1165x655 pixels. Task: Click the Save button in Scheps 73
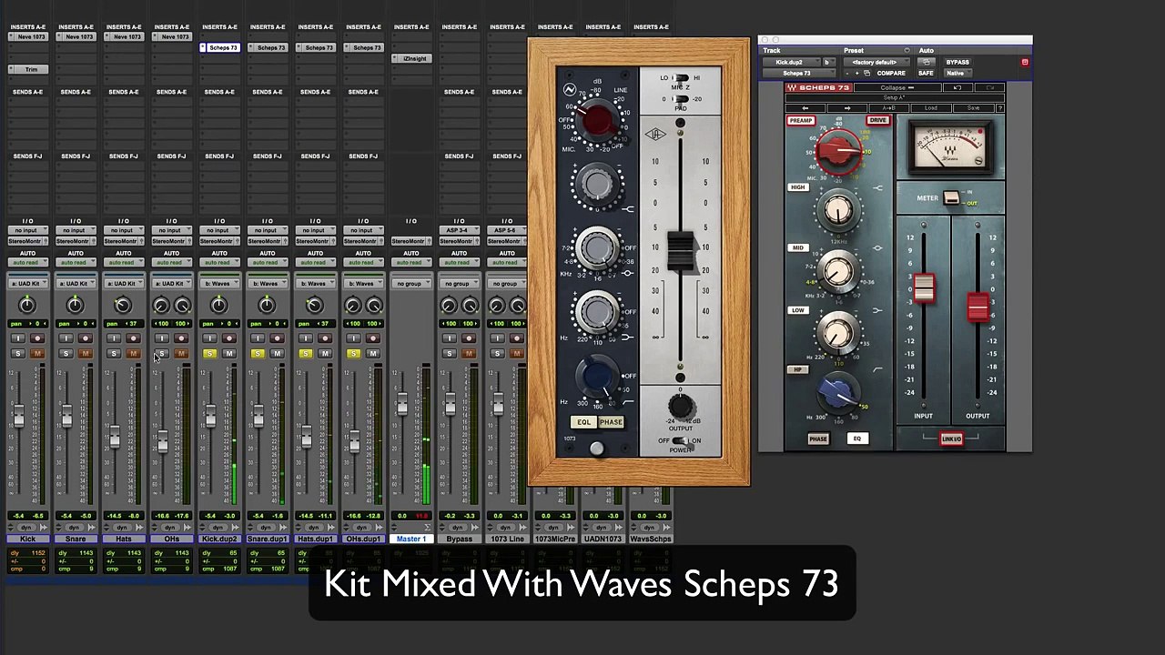click(x=973, y=108)
